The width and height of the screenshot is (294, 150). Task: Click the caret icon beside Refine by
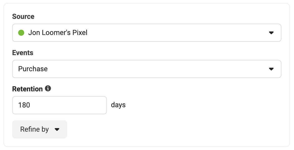point(57,129)
